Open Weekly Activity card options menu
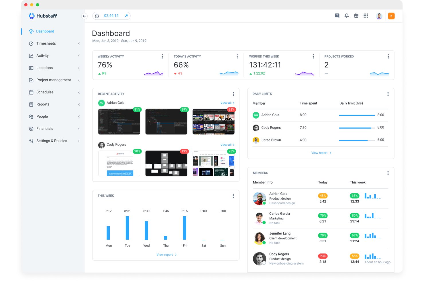The image size is (424, 282). [x=162, y=57]
